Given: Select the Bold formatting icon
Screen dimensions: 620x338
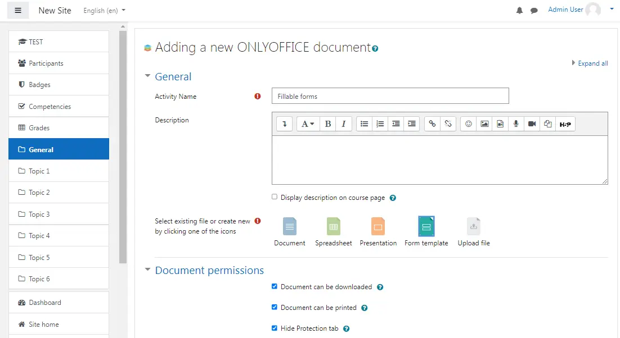Looking at the screenshot, I should (328, 124).
